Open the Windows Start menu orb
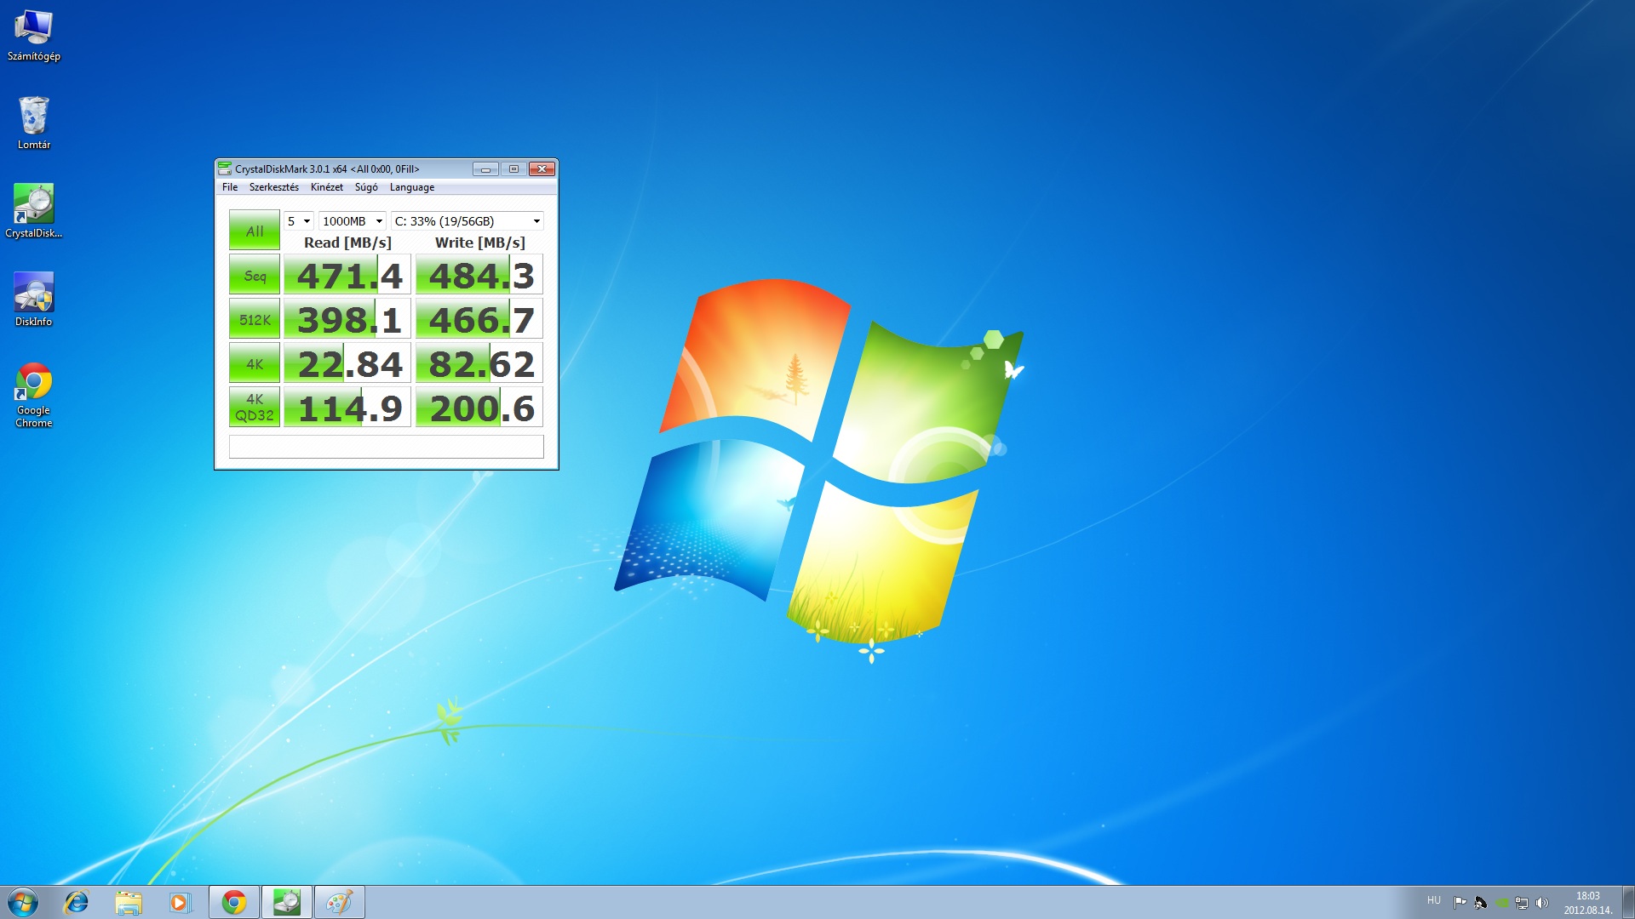Image resolution: width=1635 pixels, height=919 pixels. 23,902
